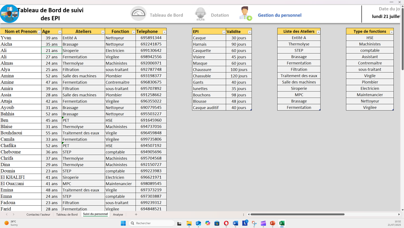The image size is (404, 228).
Task: Go to the Dotation navigation link
Action: (220, 15)
